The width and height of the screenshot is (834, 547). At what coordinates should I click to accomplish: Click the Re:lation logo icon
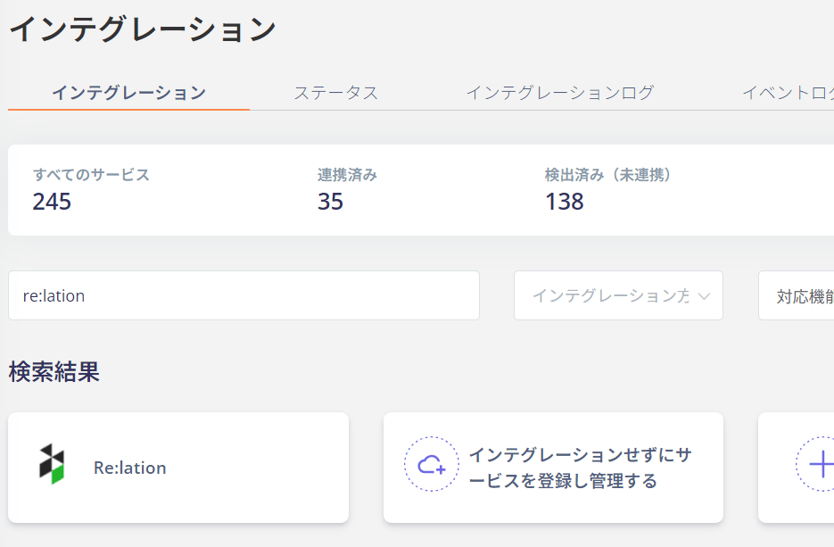tap(52, 464)
